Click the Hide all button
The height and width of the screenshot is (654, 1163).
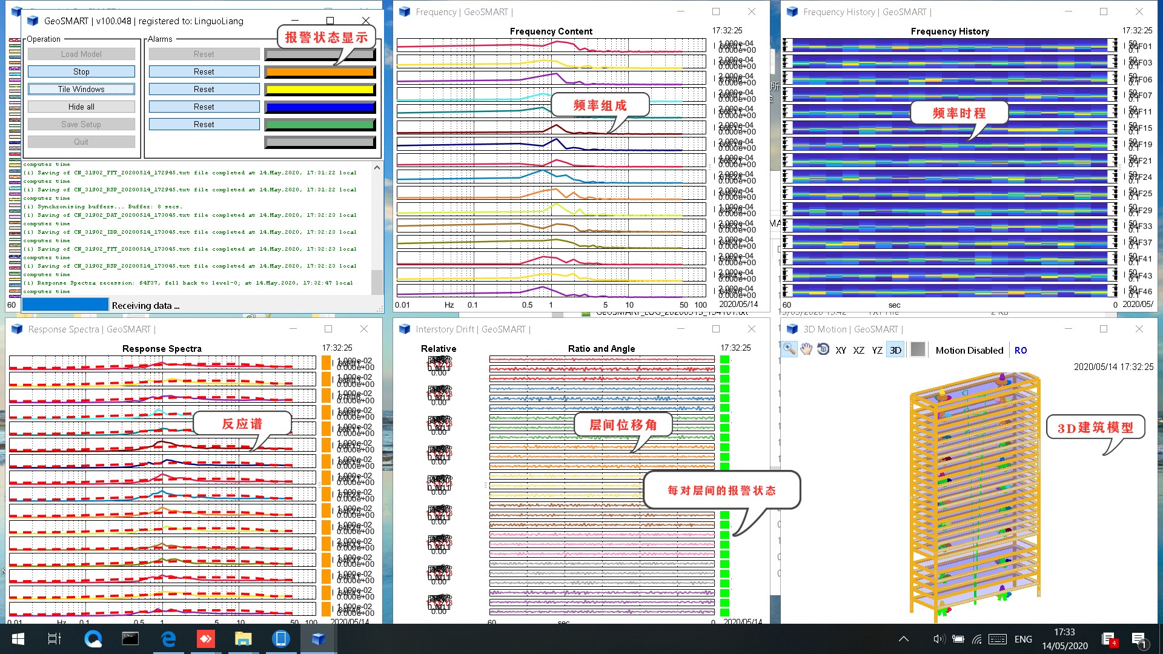point(81,106)
